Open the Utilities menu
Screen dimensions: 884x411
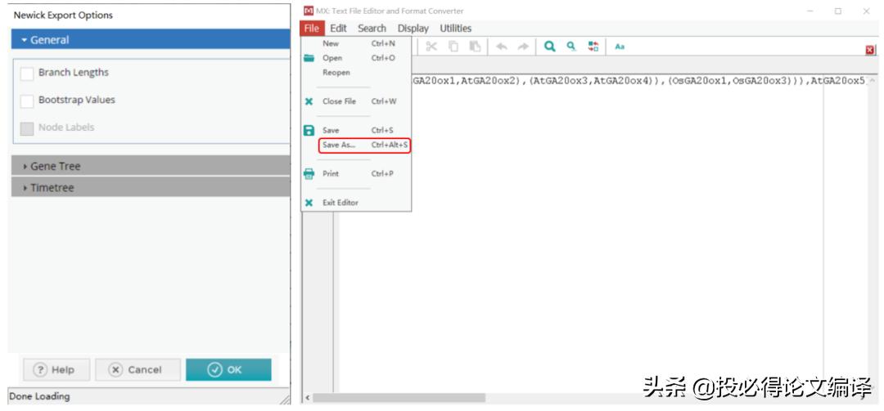[455, 28]
